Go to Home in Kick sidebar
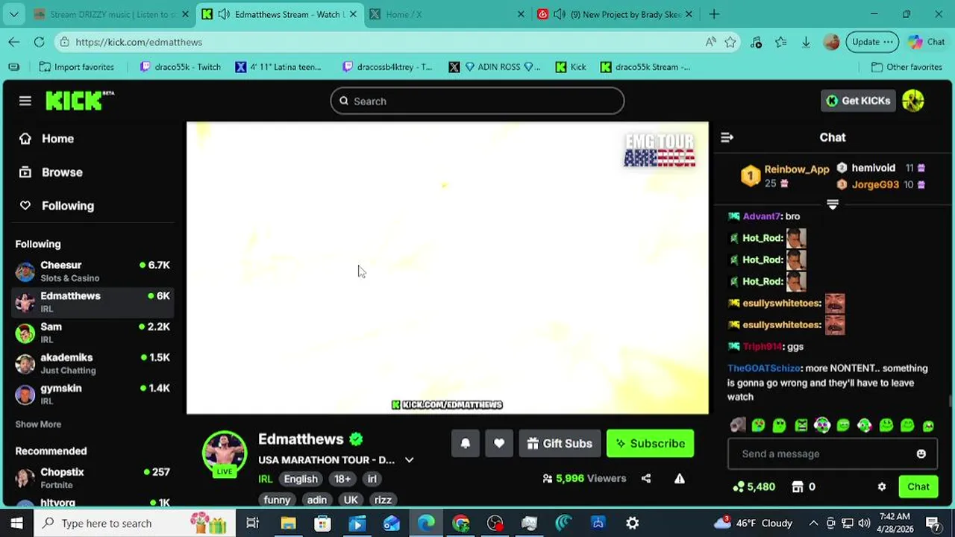The image size is (955, 537). click(x=46, y=139)
